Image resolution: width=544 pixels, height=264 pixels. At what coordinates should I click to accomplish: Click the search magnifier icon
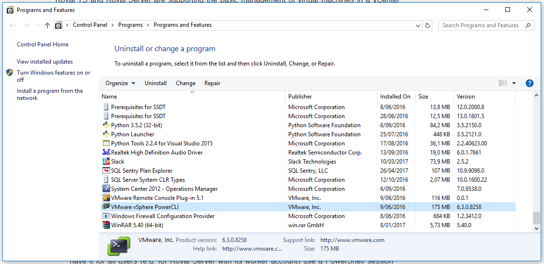(x=528, y=25)
